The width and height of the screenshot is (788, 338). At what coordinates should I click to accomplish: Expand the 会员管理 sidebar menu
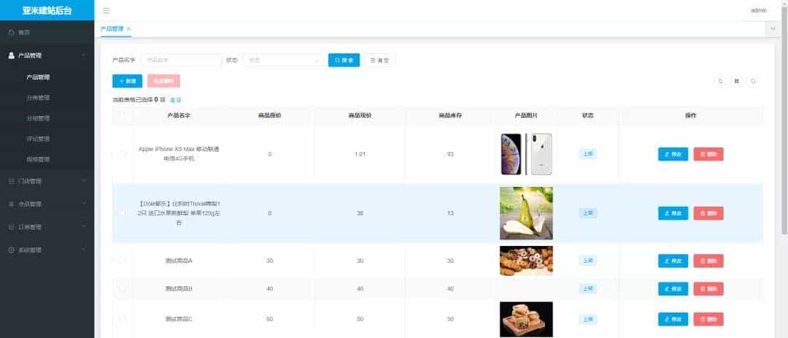[47, 204]
